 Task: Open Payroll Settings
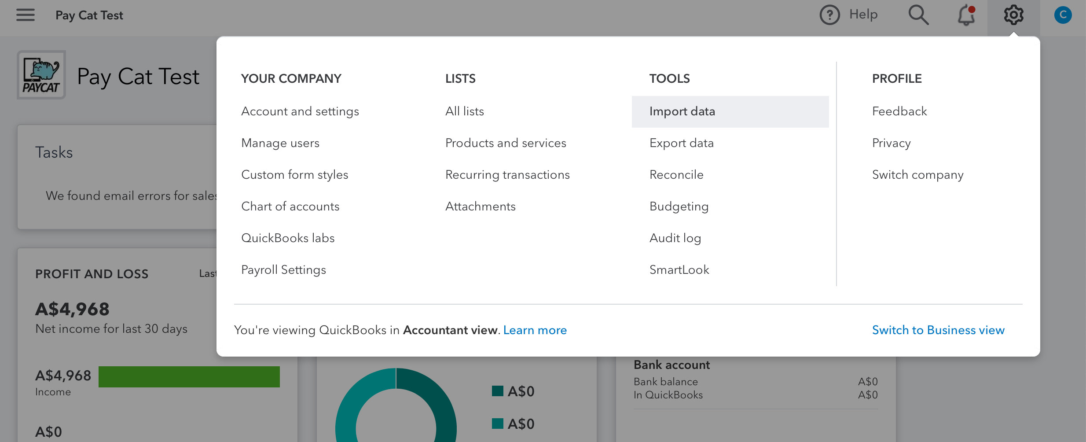point(283,270)
